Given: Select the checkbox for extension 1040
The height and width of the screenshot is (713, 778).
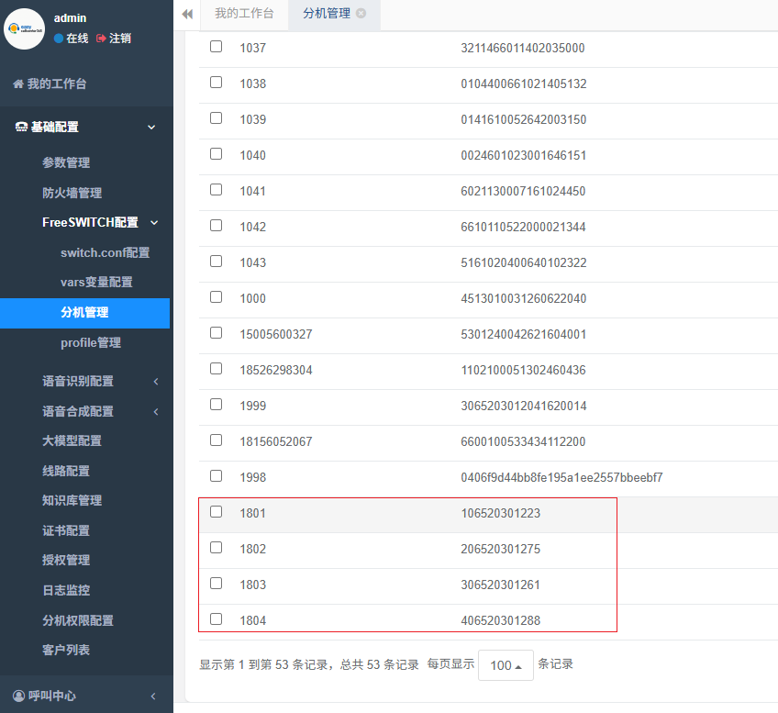Looking at the screenshot, I should [216, 154].
